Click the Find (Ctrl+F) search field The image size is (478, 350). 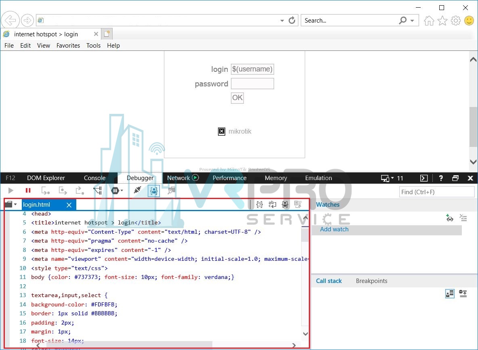436,192
